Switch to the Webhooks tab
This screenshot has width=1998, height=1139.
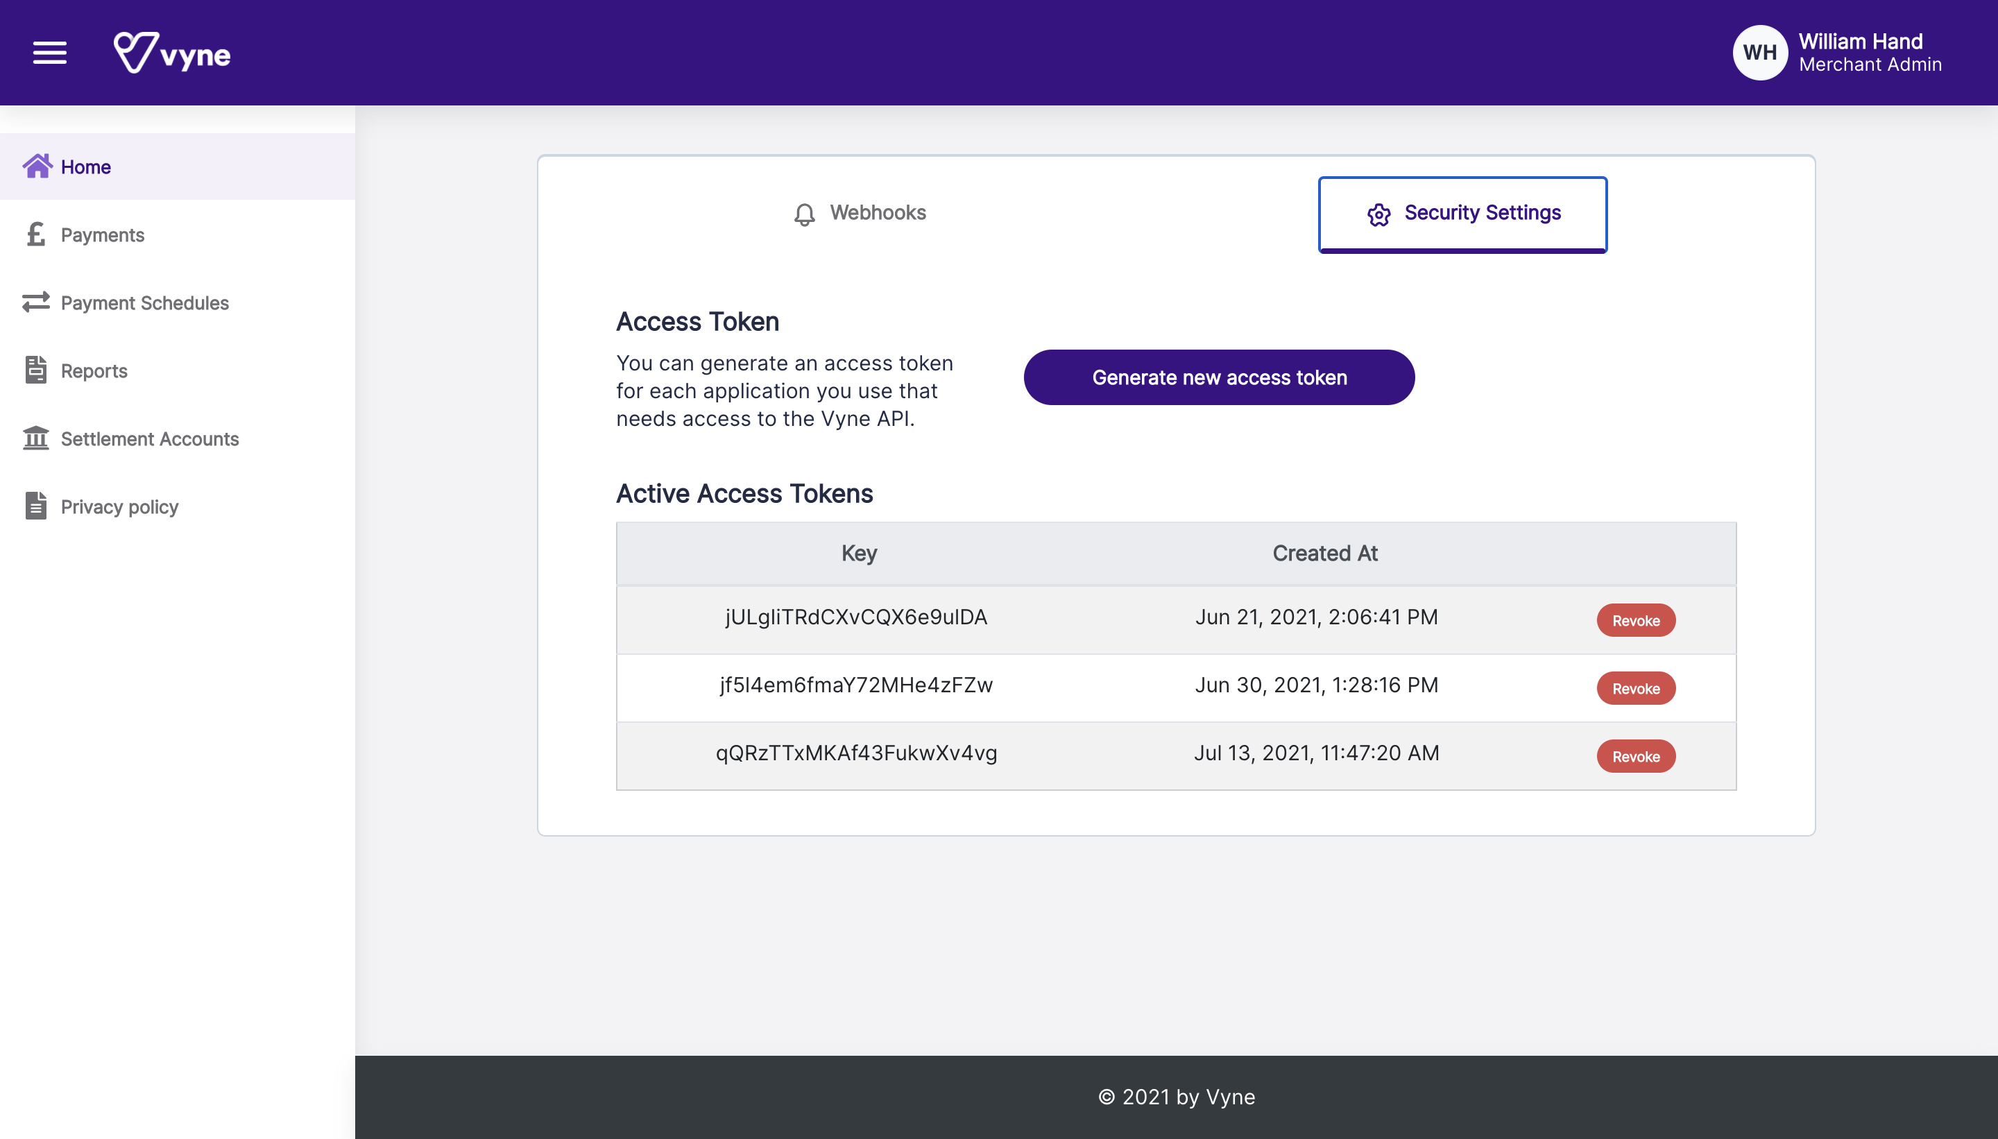pos(860,213)
